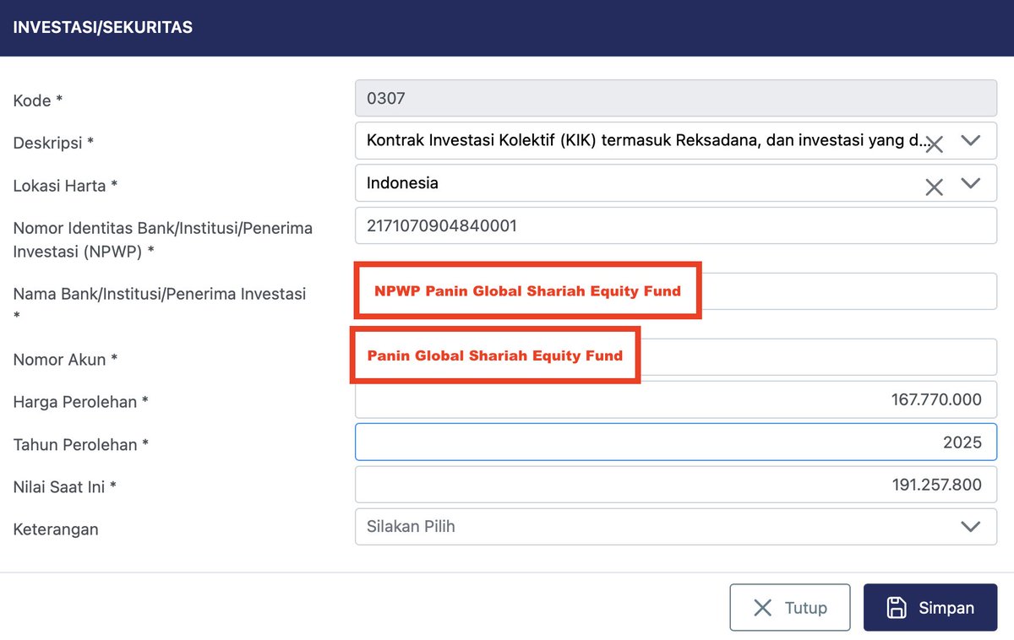This screenshot has height=640, width=1014.
Task: Click the Harga Perolehan label
Action: click(81, 402)
